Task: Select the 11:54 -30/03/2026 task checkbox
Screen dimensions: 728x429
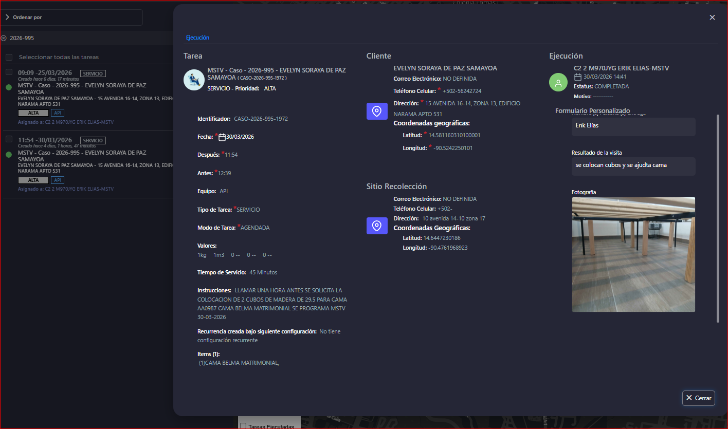Action: point(9,139)
